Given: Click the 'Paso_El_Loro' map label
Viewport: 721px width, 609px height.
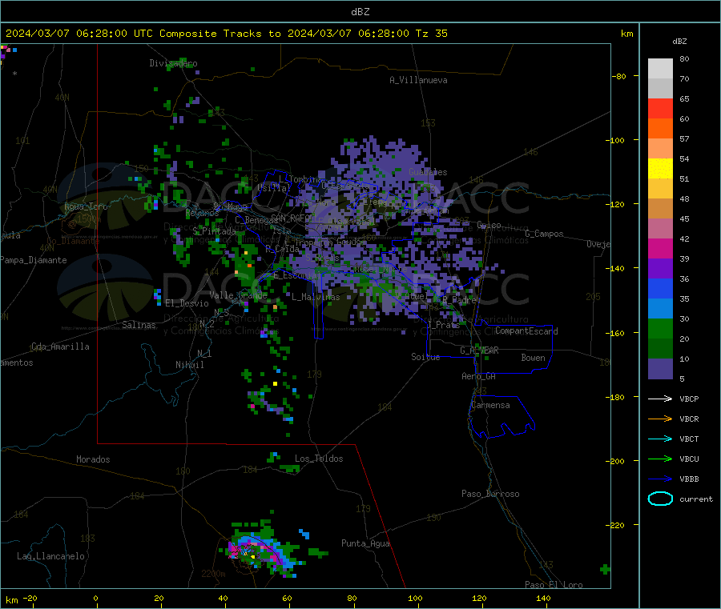Looking at the screenshot, I should click(554, 585).
